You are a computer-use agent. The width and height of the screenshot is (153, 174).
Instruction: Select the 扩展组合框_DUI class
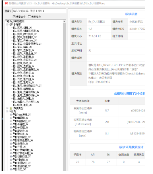[x=25, y=153]
